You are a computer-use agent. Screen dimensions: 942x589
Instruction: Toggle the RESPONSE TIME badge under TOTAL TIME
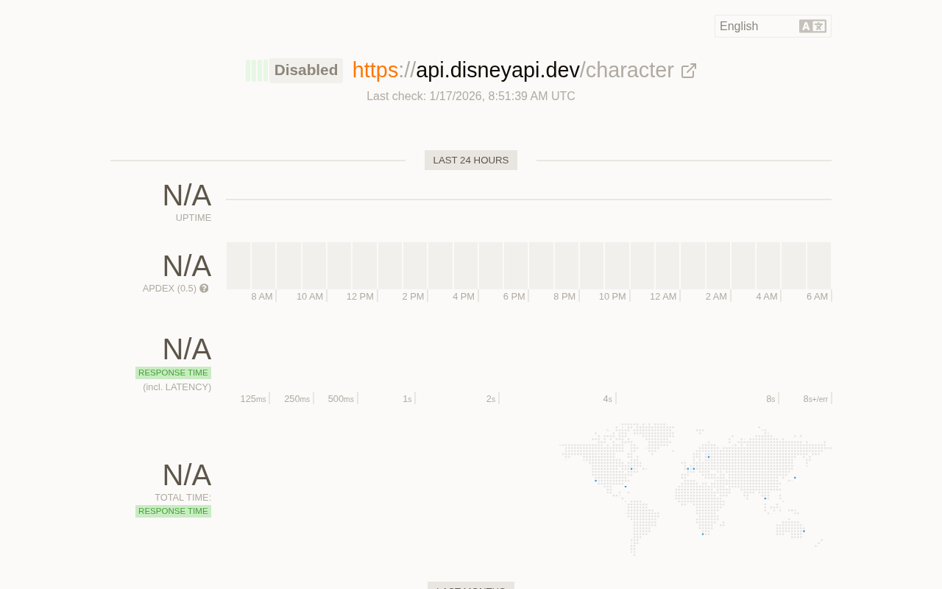point(174,511)
